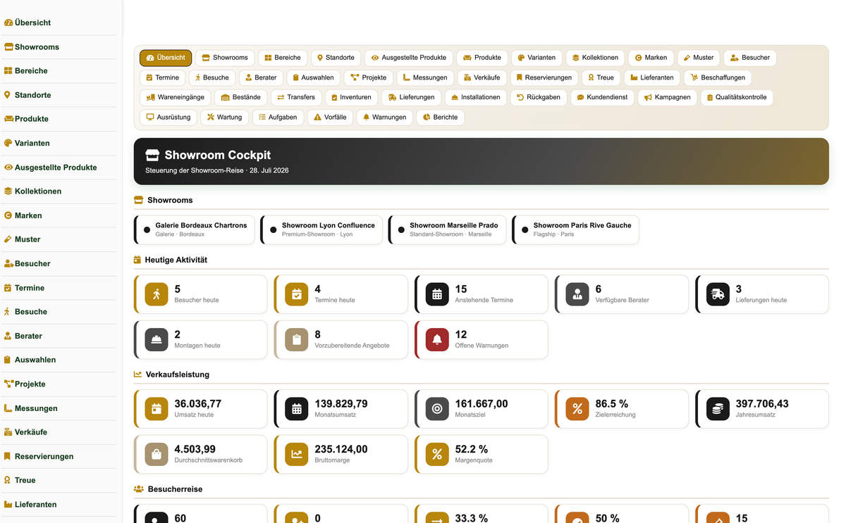This screenshot has height=523, width=846.
Task: Click the Bruttomarge stat card
Action: click(x=341, y=455)
